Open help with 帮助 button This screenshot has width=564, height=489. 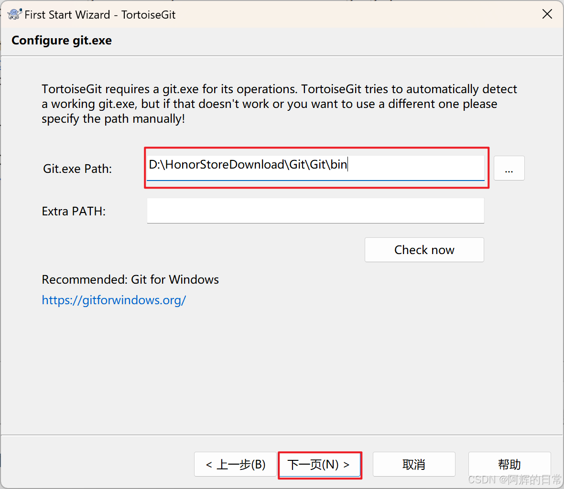point(510,464)
